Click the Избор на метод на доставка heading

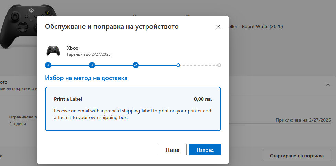click(x=86, y=78)
